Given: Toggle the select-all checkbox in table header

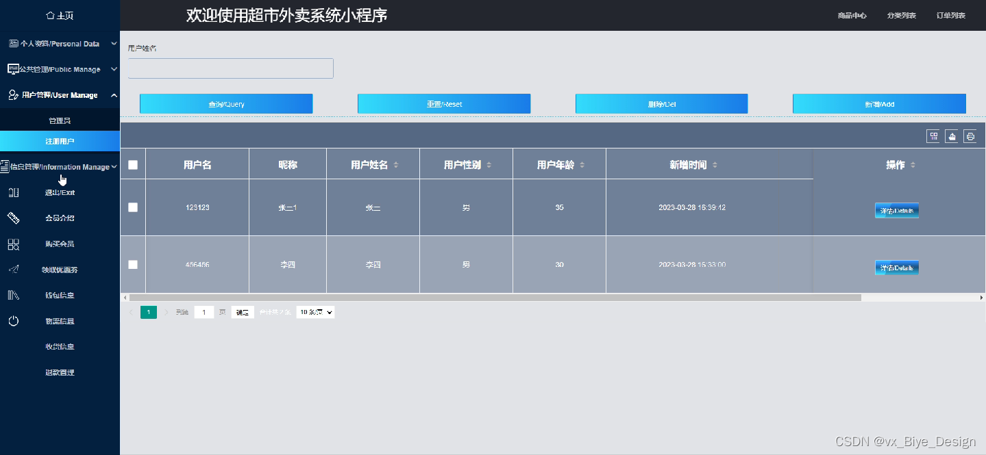Looking at the screenshot, I should point(133,165).
